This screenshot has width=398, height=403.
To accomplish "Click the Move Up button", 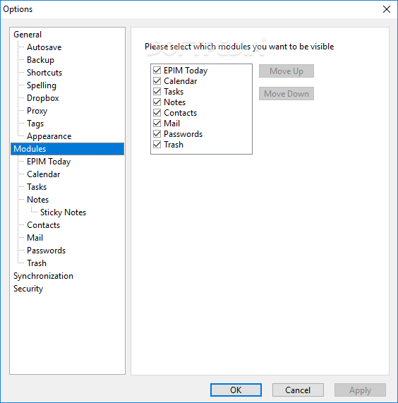I will click(x=287, y=71).
